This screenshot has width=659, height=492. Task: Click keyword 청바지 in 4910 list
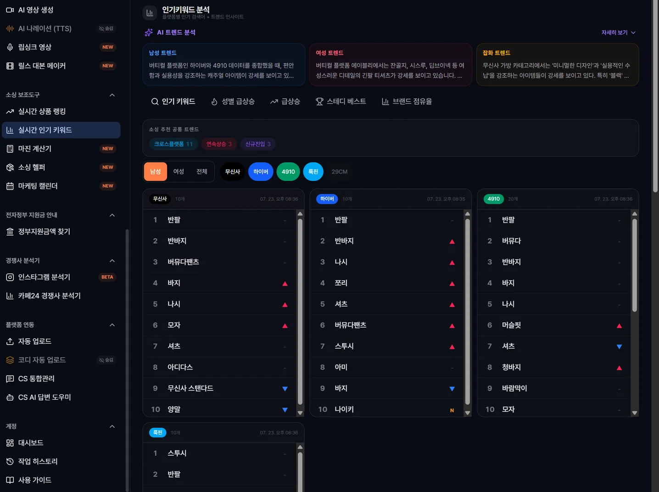pos(511,368)
